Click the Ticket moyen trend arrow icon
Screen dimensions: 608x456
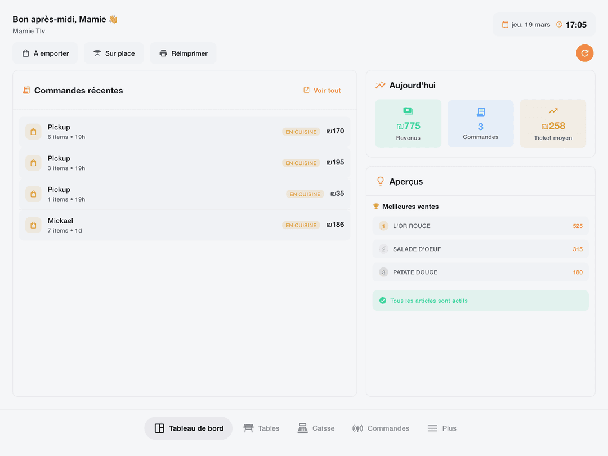click(x=553, y=111)
